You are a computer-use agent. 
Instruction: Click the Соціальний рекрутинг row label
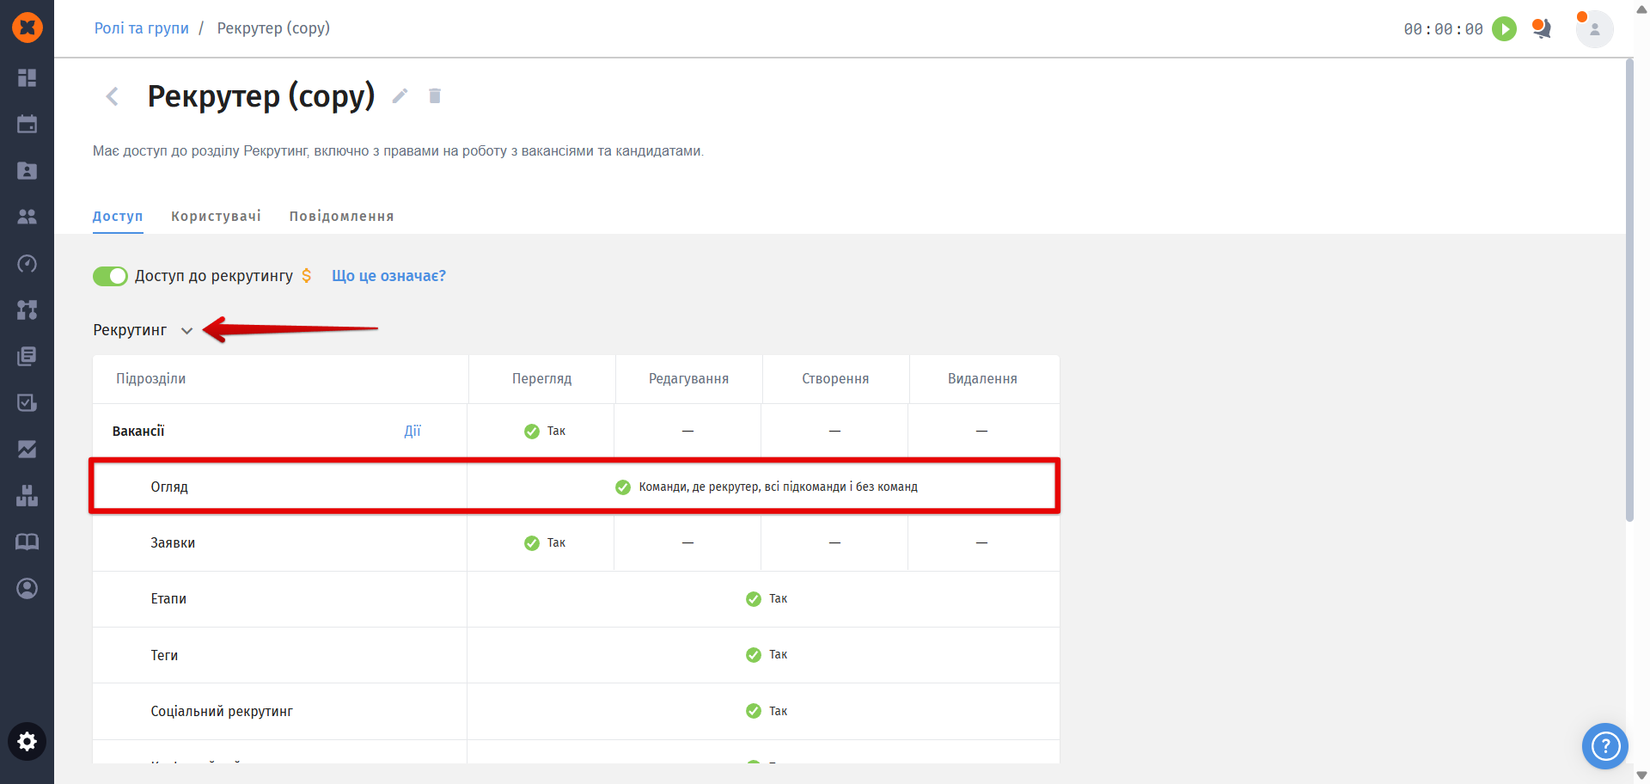tap(222, 712)
